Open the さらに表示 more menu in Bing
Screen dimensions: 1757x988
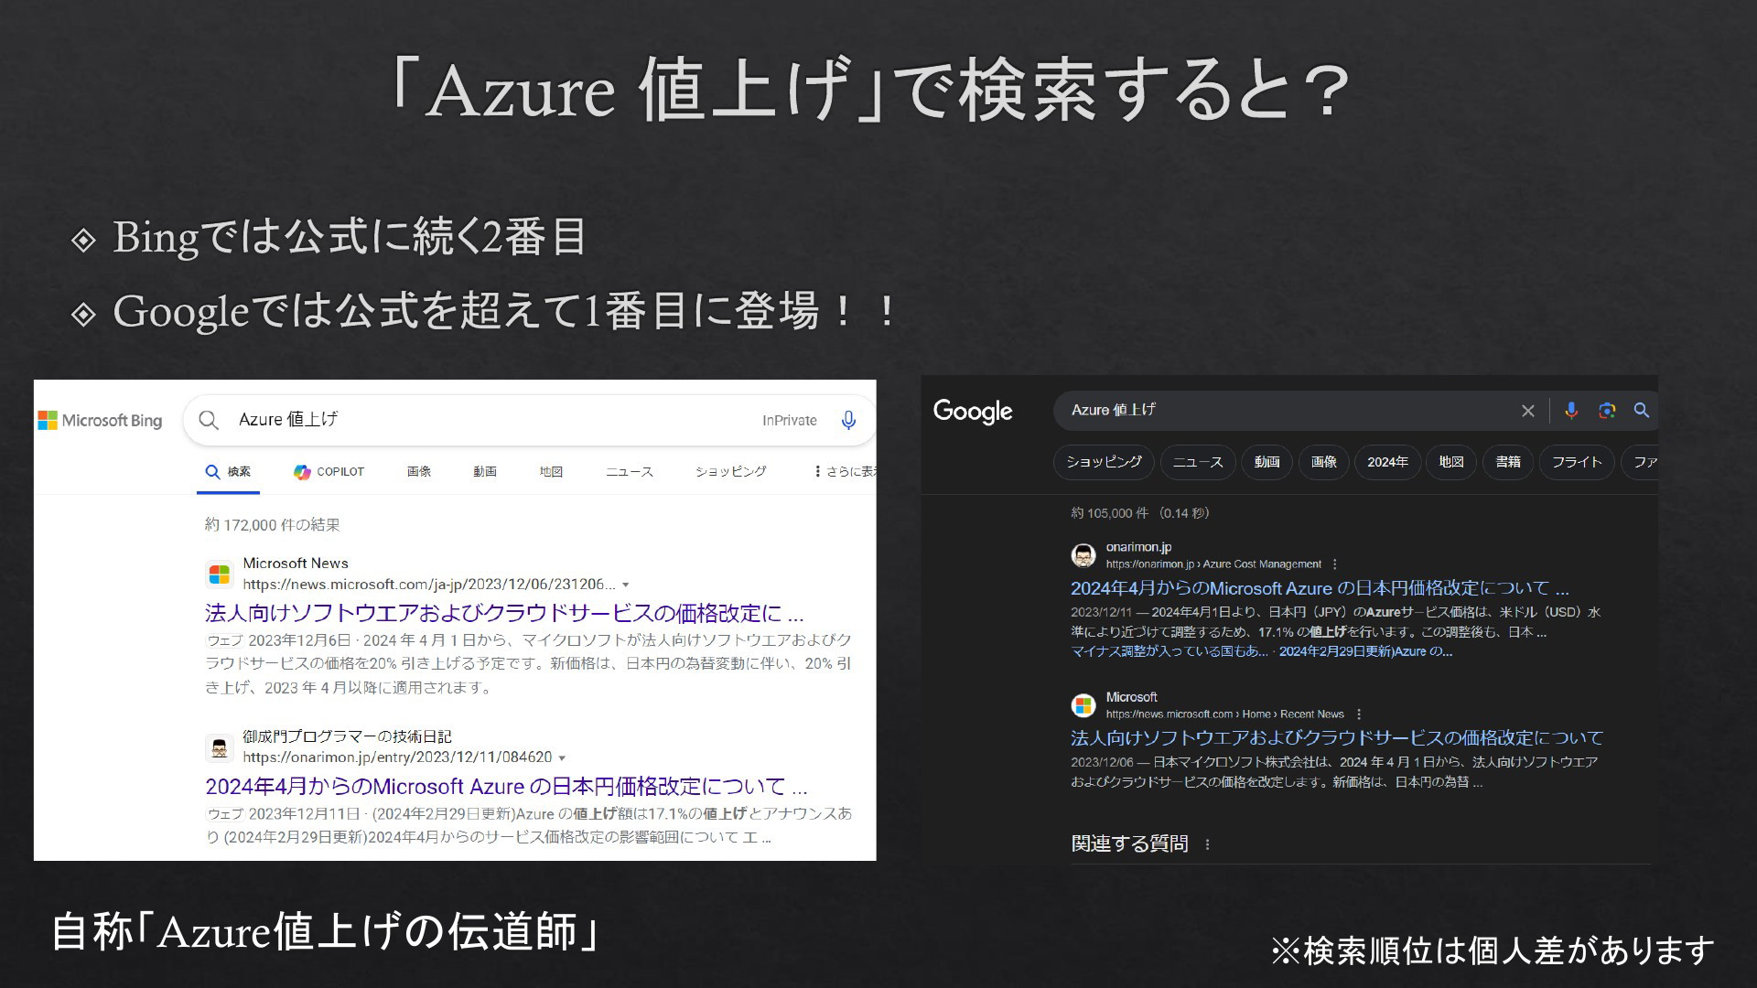point(845,471)
